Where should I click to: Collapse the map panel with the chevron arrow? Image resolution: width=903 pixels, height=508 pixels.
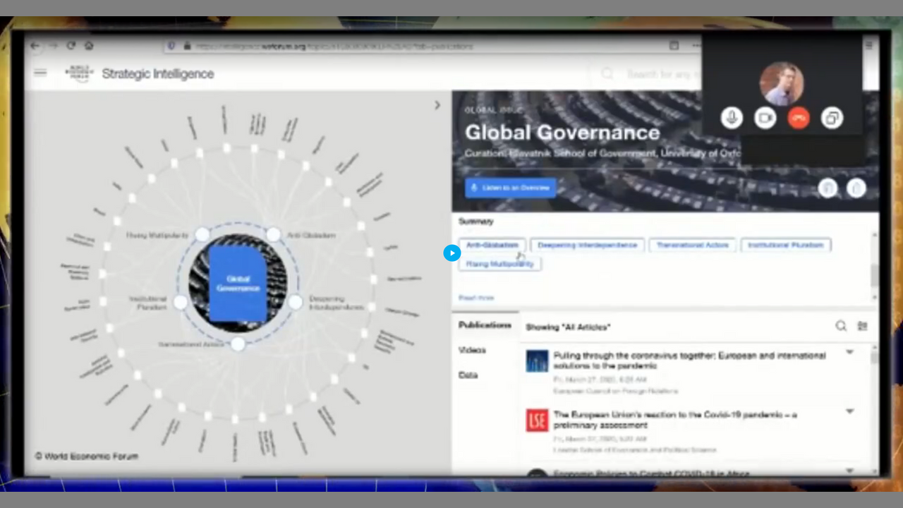(437, 105)
